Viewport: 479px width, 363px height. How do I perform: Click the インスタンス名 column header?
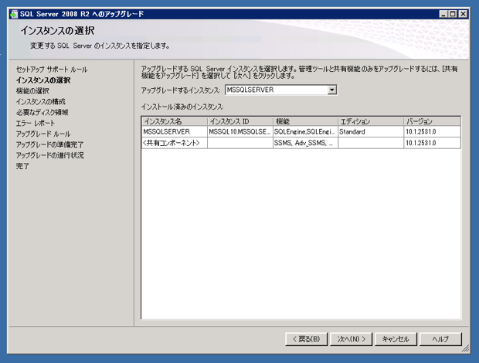click(x=175, y=121)
